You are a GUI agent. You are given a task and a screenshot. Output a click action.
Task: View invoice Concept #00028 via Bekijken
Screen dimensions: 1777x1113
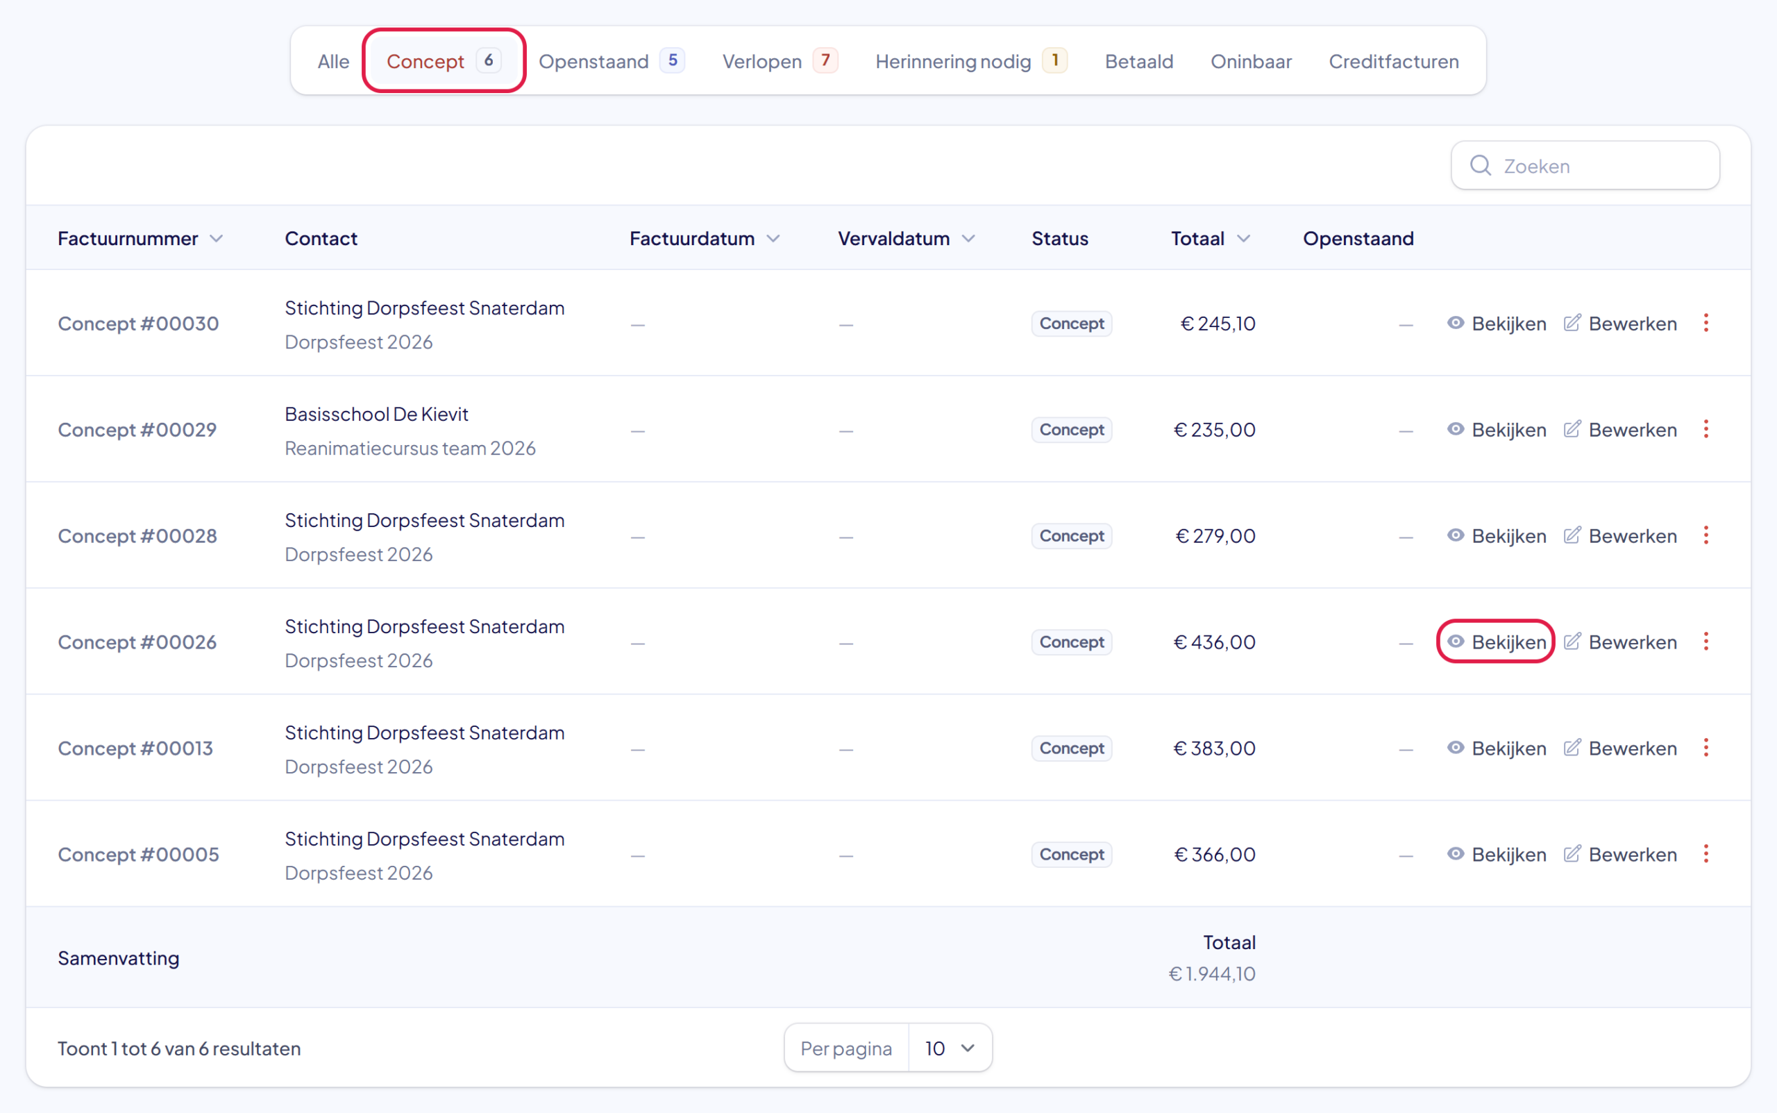[1496, 535]
